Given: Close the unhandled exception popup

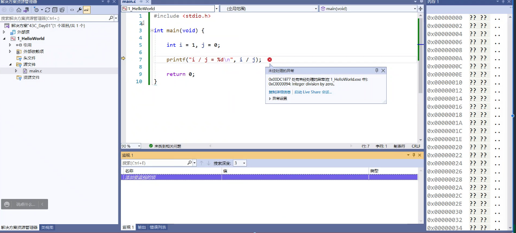Looking at the screenshot, I should point(383,71).
